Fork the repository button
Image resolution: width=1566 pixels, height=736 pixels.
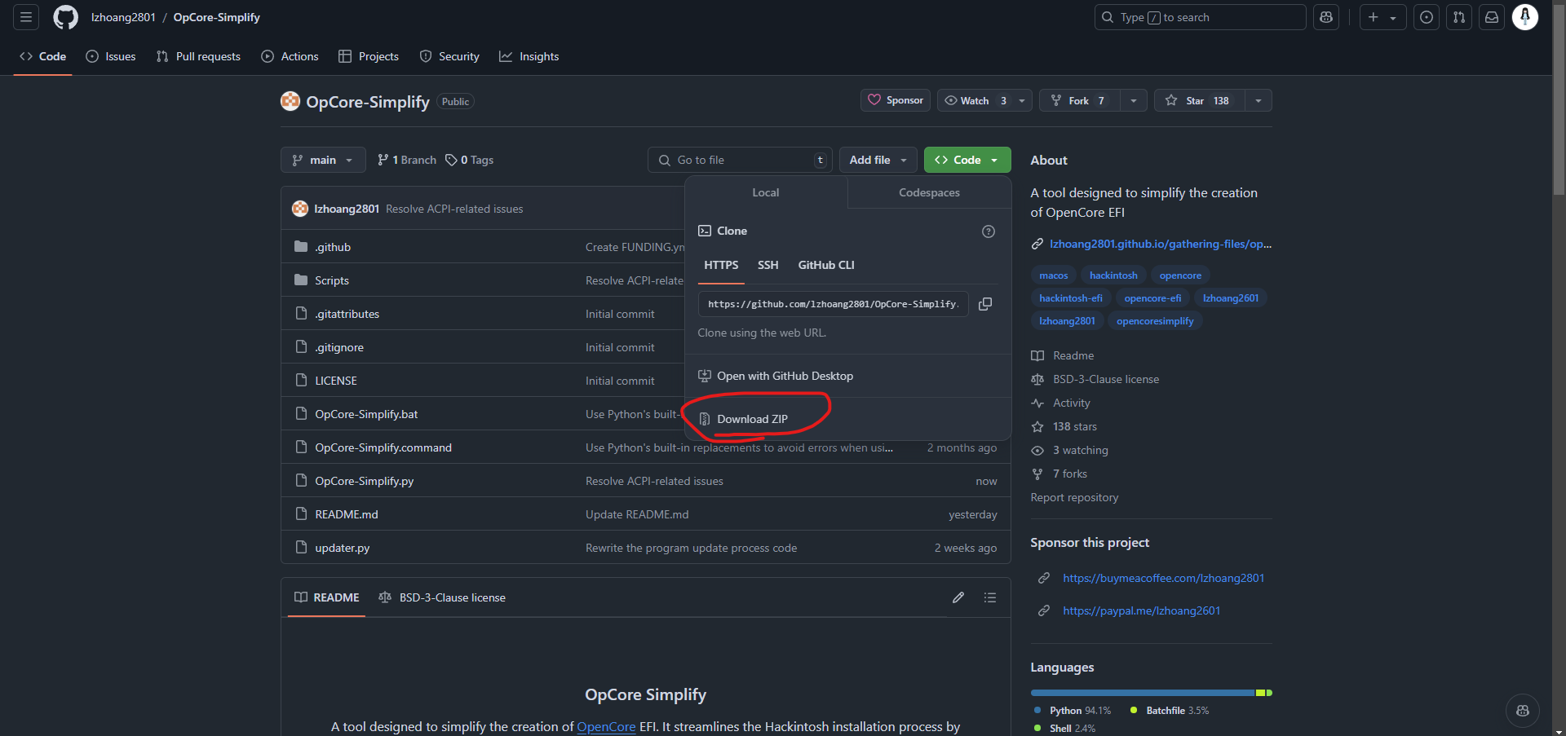tap(1080, 100)
